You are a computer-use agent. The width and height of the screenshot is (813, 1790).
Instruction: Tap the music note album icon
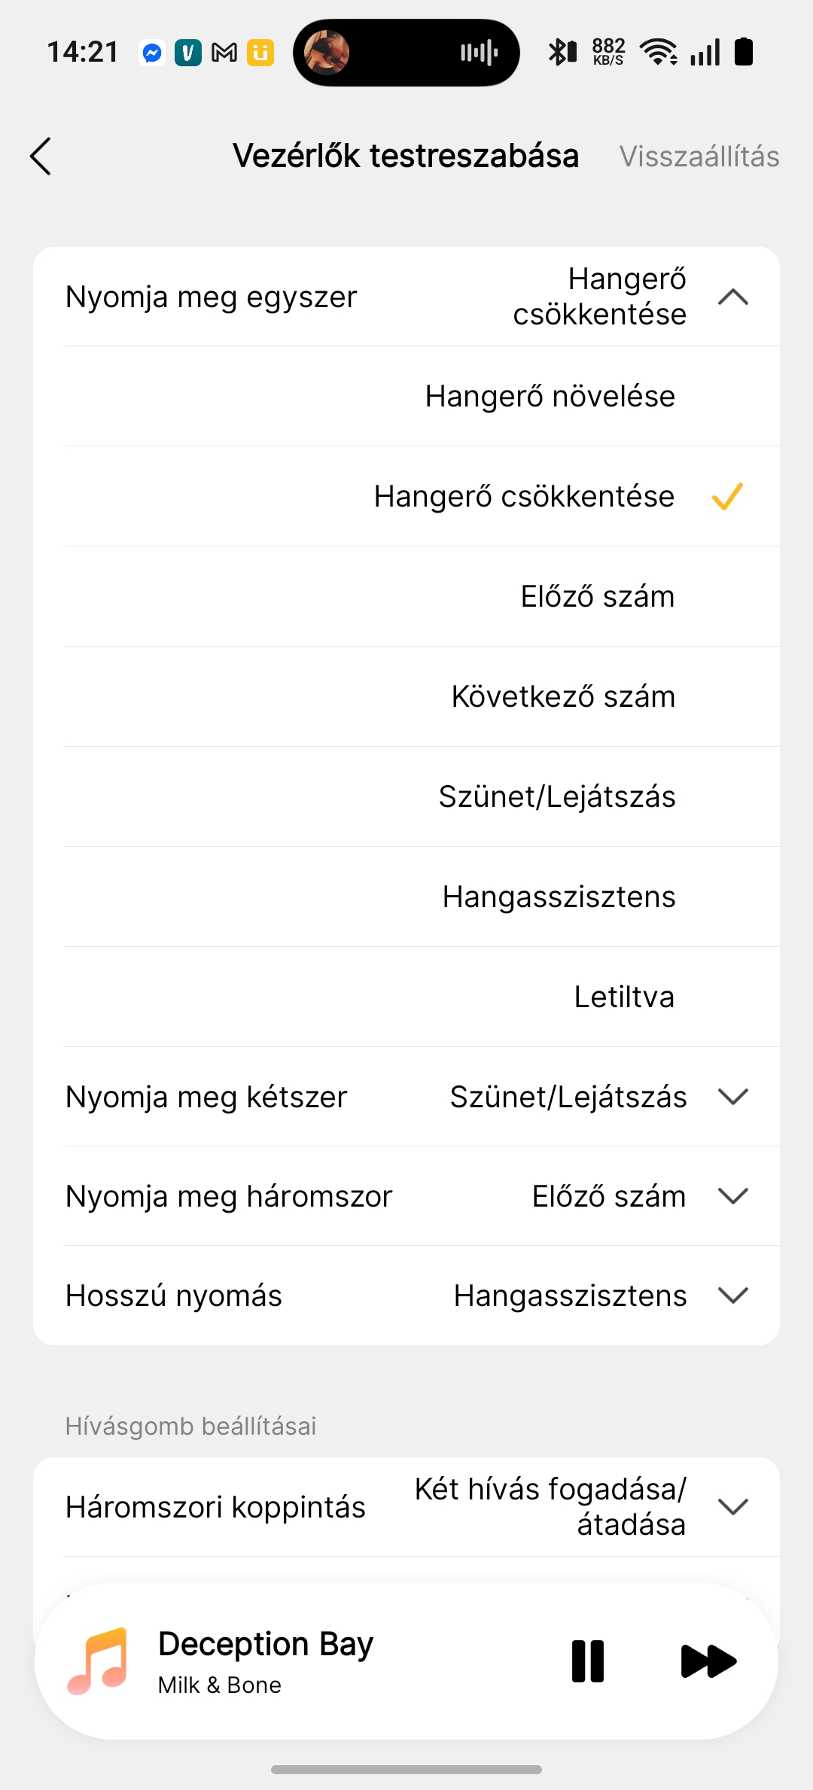coord(98,1661)
